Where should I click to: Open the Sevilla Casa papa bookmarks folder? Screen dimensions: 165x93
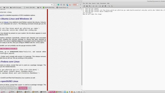(16, 7)
